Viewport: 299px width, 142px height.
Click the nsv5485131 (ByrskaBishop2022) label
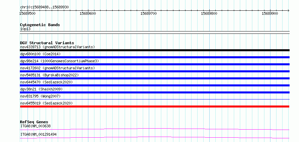pos(49,75)
